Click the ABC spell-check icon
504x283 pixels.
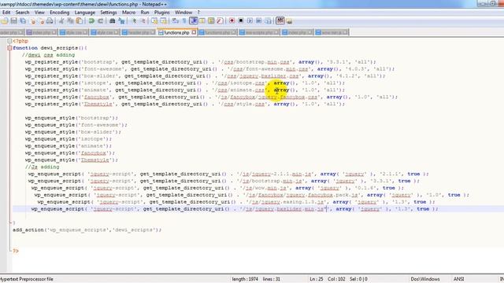pyautogui.click(x=280, y=21)
